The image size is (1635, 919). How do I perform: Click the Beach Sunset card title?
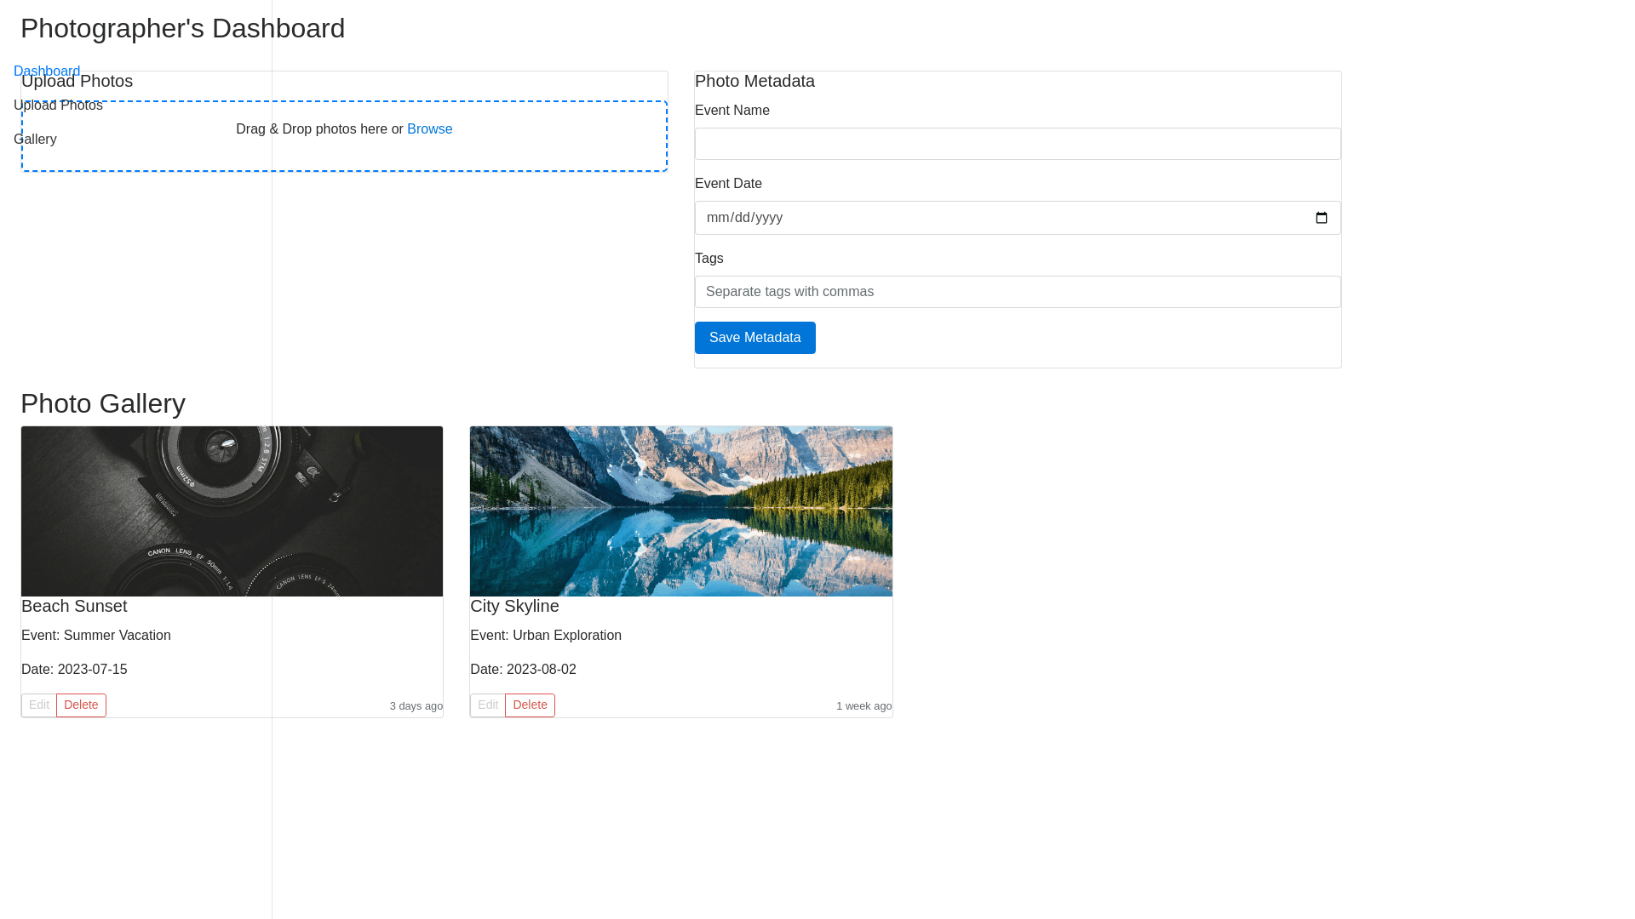coord(74,606)
